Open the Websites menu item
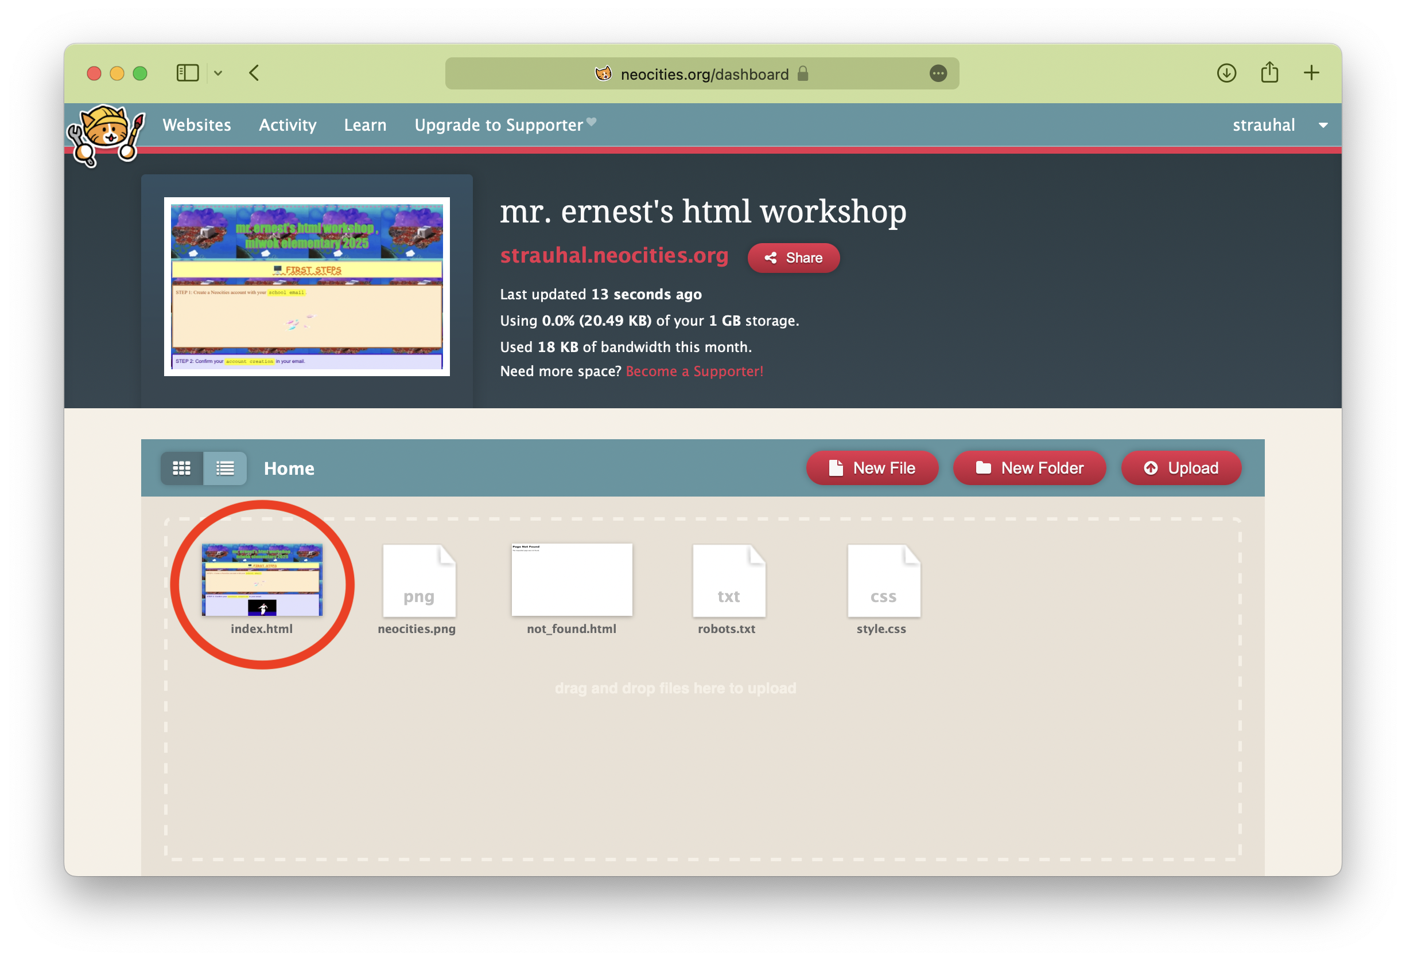Image resolution: width=1406 pixels, height=961 pixels. tap(197, 125)
